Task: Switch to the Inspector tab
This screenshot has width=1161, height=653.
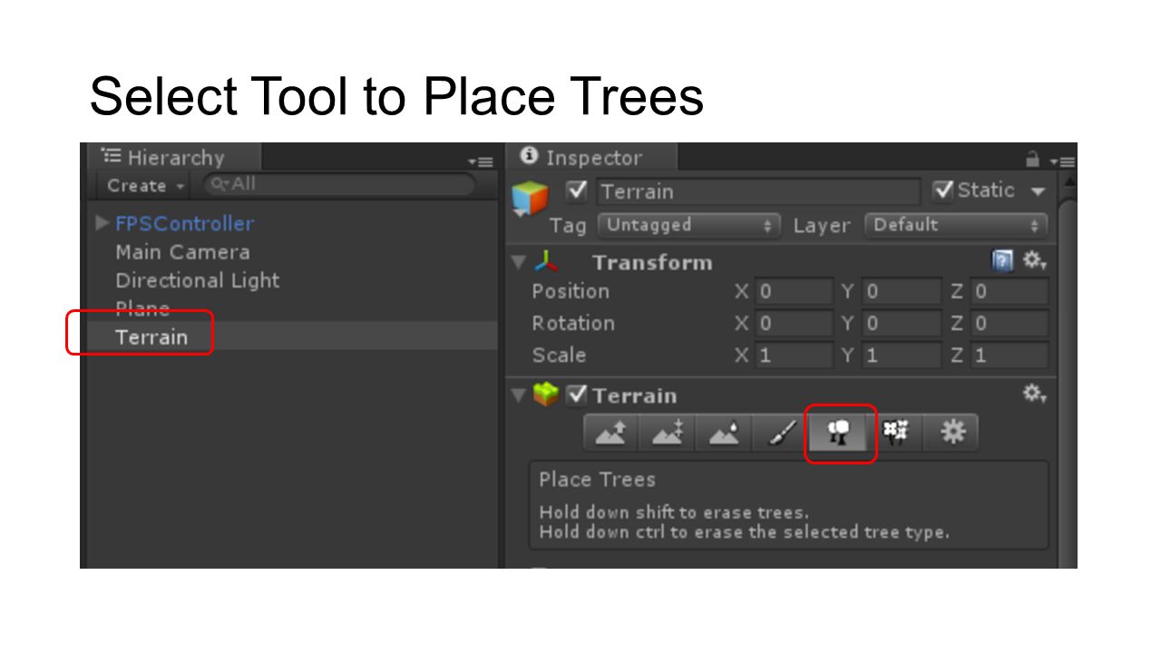Action: point(592,158)
